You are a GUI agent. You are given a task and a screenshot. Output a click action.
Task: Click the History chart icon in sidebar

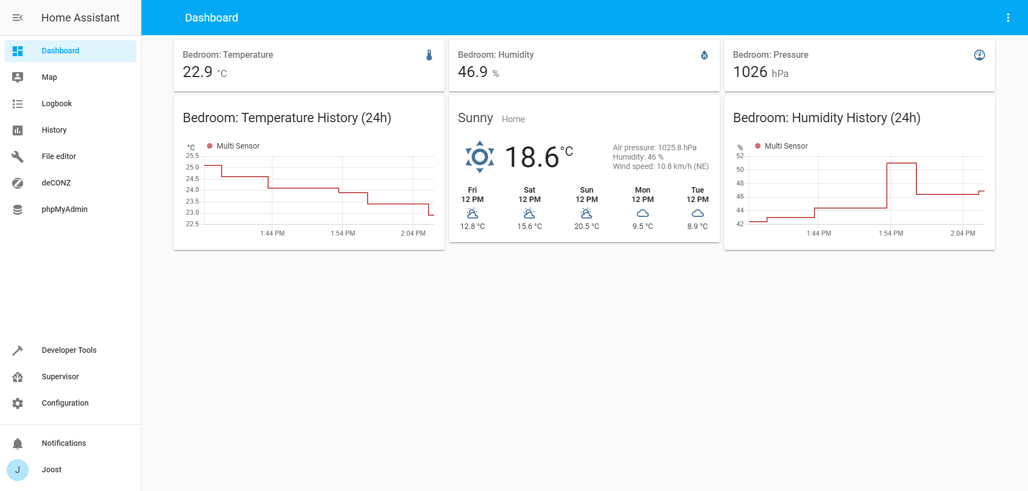[x=18, y=130]
